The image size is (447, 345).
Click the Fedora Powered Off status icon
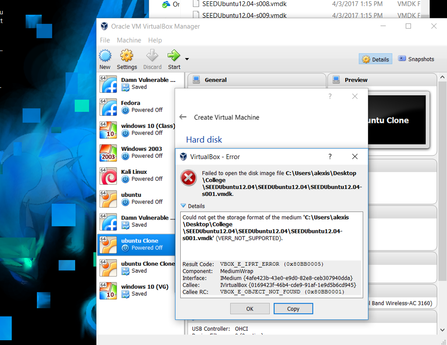125,110
